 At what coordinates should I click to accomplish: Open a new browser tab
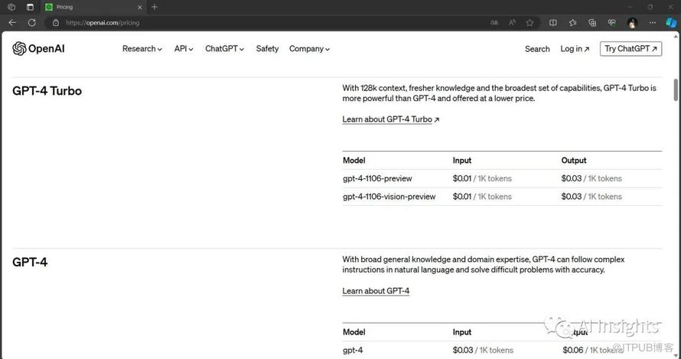(155, 7)
